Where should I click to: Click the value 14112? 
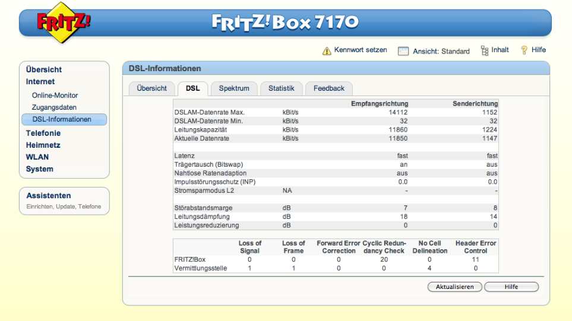click(x=398, y=113)
